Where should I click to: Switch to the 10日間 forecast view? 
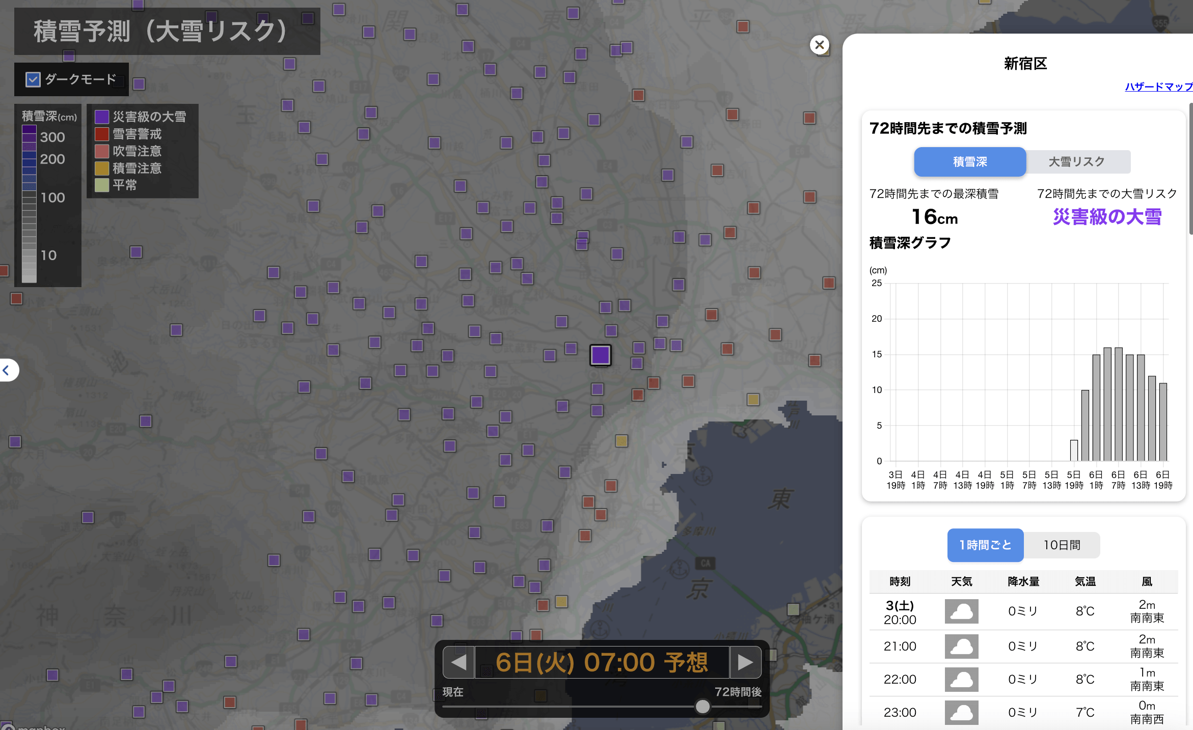pos(1062,545)
